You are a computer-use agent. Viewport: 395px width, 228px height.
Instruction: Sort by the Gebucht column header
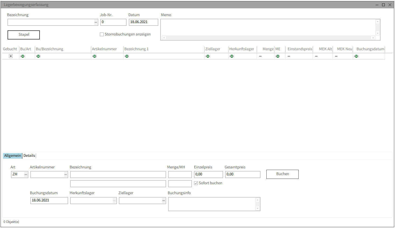[10, 49]
